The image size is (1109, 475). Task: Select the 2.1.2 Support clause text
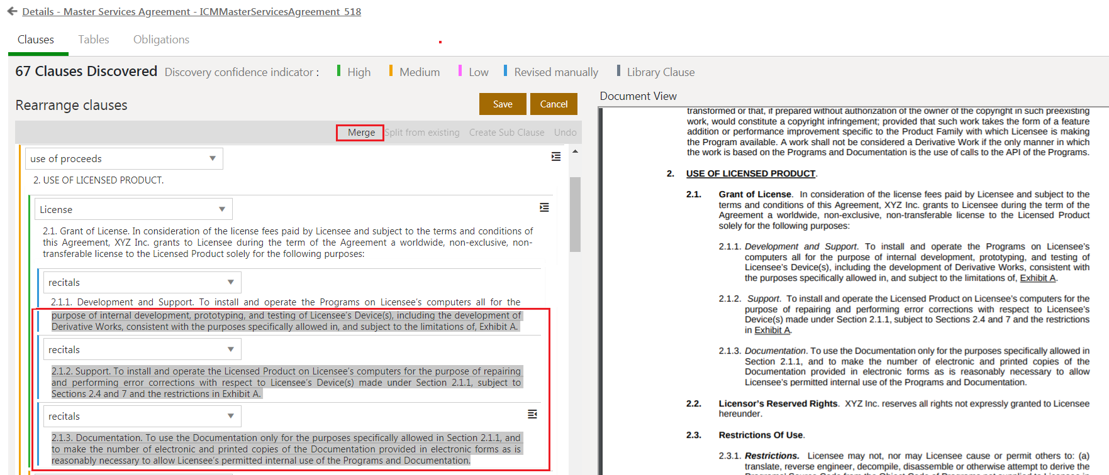point(286,383)
